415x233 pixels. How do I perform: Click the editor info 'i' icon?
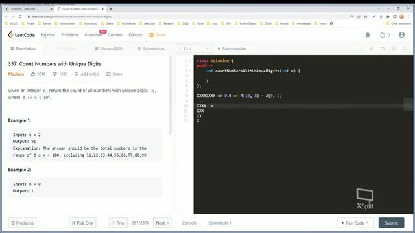tap(361, 49)
